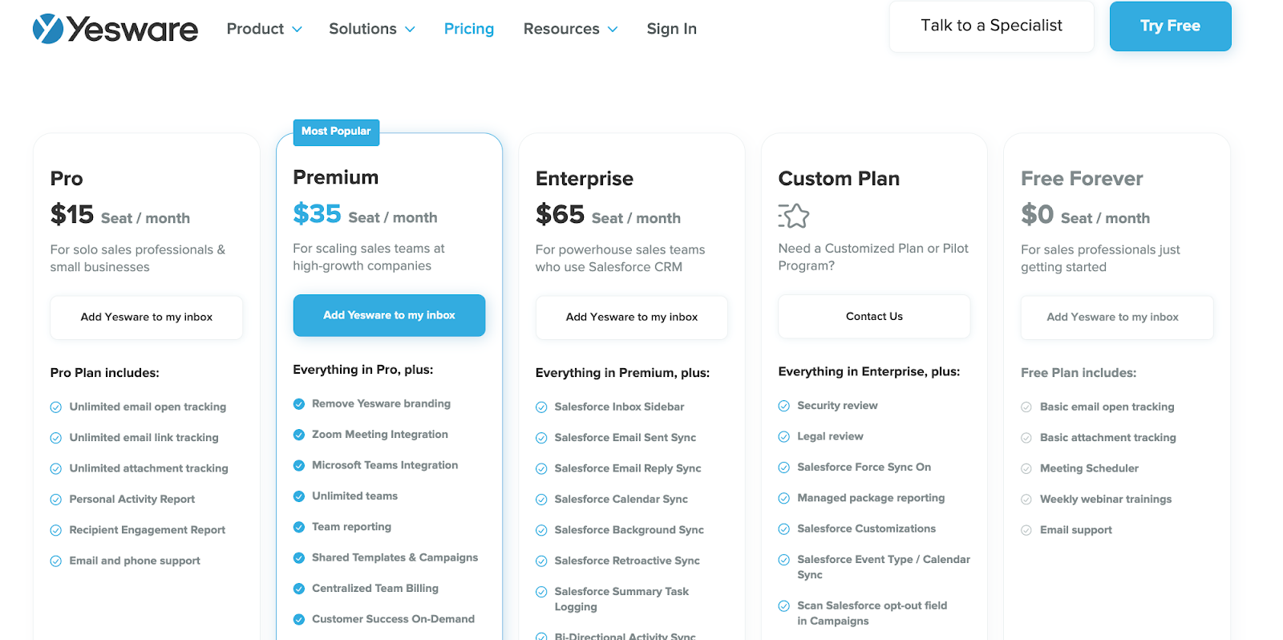Image resolution: width=1283 pixels, height=640 pixels.
Task: Click checkmark icon next to Zoom Meeting Integration
Action: pyautogui.click(x=299, y=435)
